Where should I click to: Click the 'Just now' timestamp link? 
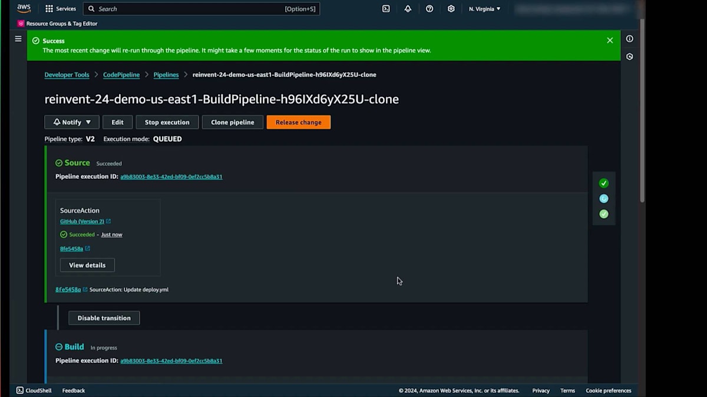(112, 235)
